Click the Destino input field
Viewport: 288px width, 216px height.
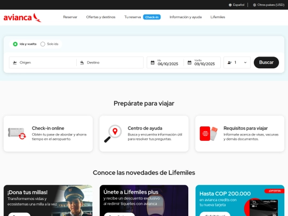(x=110, y=62)
